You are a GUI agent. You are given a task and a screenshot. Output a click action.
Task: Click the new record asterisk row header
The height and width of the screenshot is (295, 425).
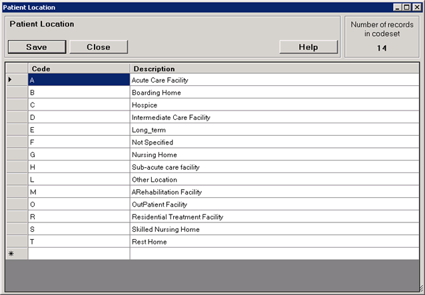16,254
